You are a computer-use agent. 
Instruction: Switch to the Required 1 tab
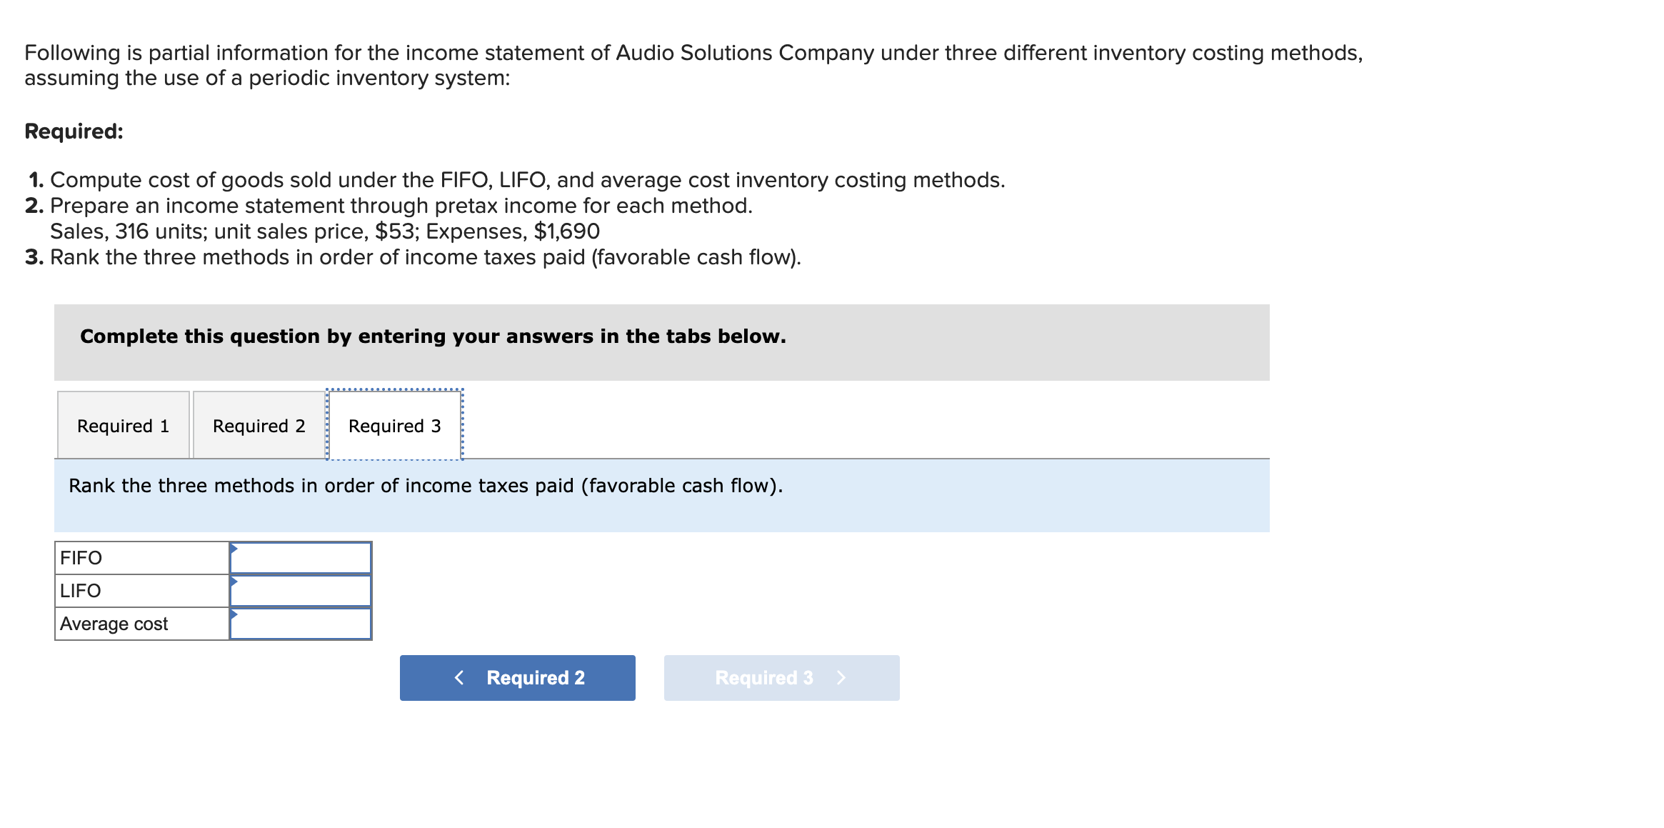[123, 426]
